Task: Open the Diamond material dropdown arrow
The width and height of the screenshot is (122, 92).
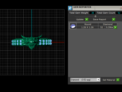Action: coord(98,80)
